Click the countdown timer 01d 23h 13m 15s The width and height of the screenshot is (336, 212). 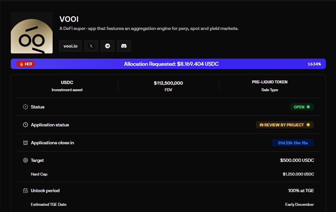(x=293, y=143)
